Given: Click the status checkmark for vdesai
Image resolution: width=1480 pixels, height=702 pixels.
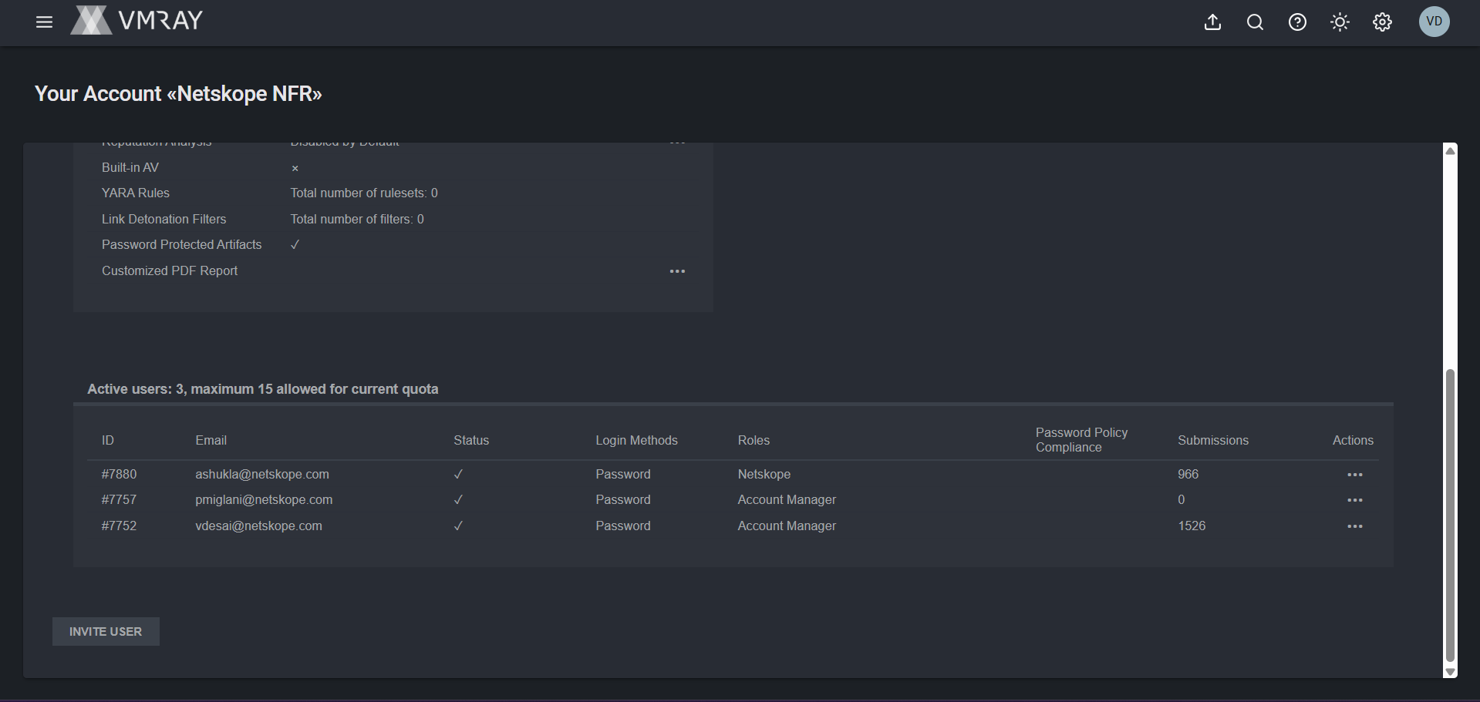Looking at the screenshot, I should pos(458,526).
